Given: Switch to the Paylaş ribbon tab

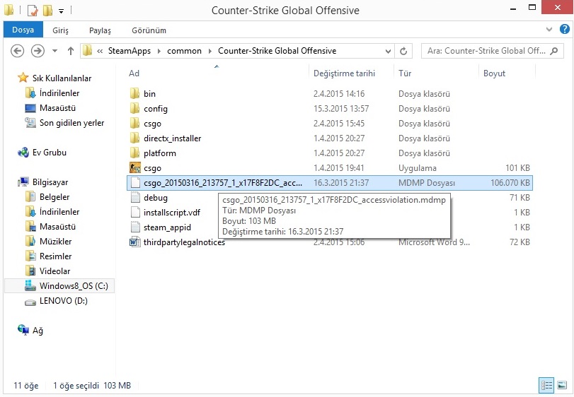Looking at the screenshot, I should (x=100, y=30).
